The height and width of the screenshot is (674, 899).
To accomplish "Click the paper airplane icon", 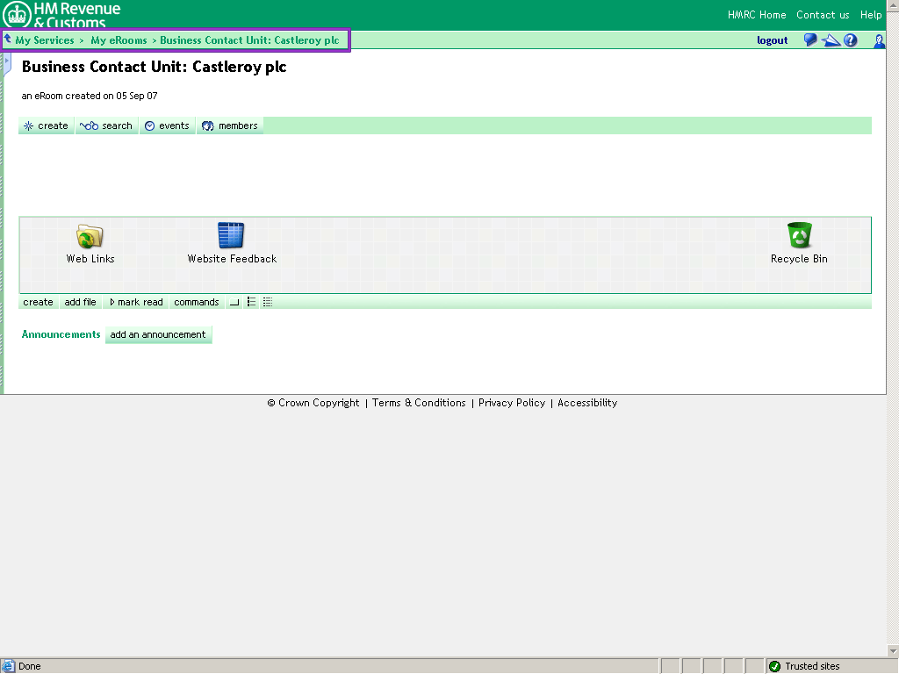I will tap(831, 40).
